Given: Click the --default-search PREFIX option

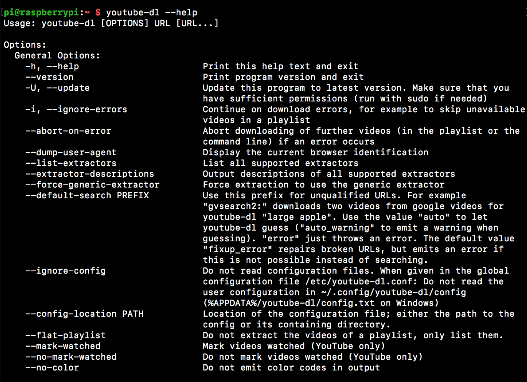Looking at the screenshot, I should 87,195.
